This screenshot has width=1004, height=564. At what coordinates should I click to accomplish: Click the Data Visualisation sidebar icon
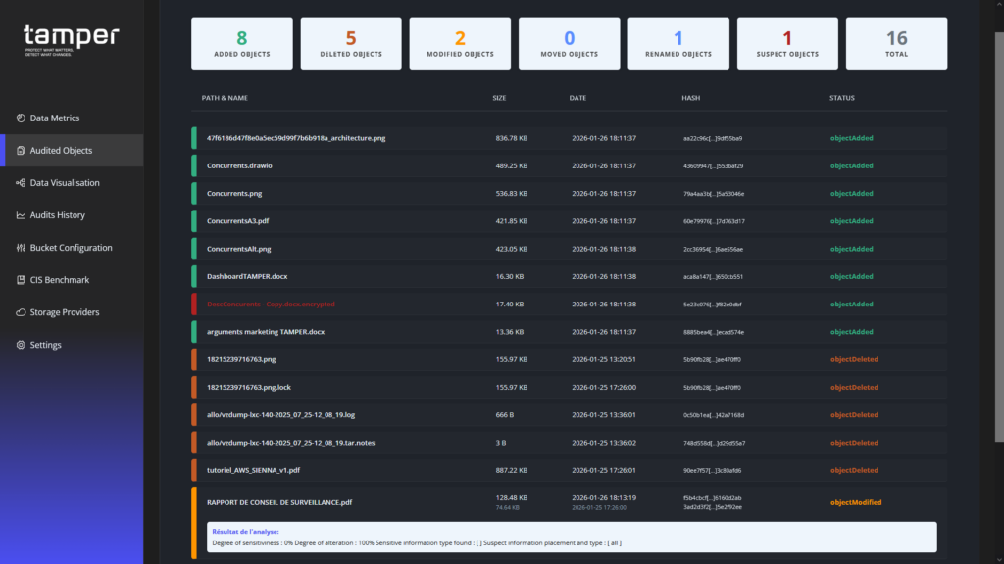tap(21, 183)
